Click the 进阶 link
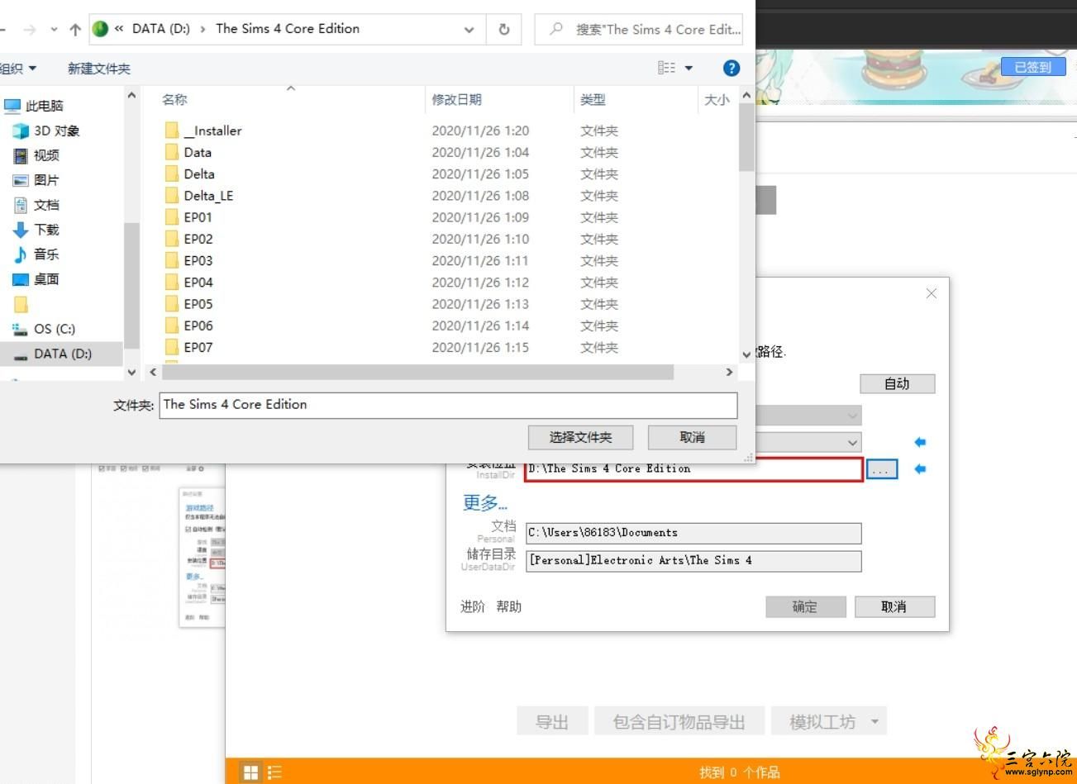1077x784 pixels. point(473,606)
